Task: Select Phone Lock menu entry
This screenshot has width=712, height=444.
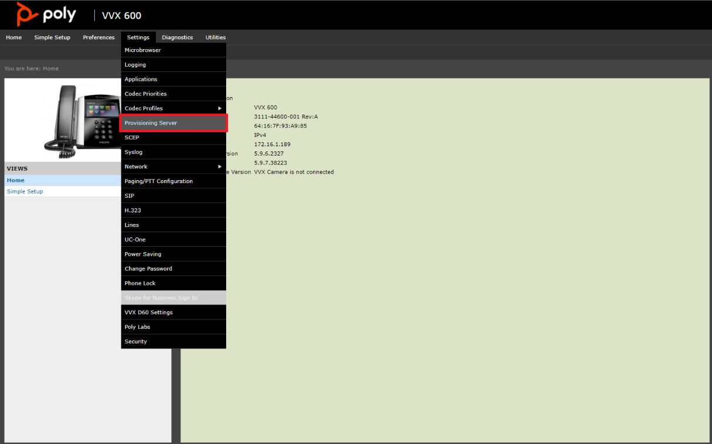Action: pyautogui.click(x=173, y=283)
